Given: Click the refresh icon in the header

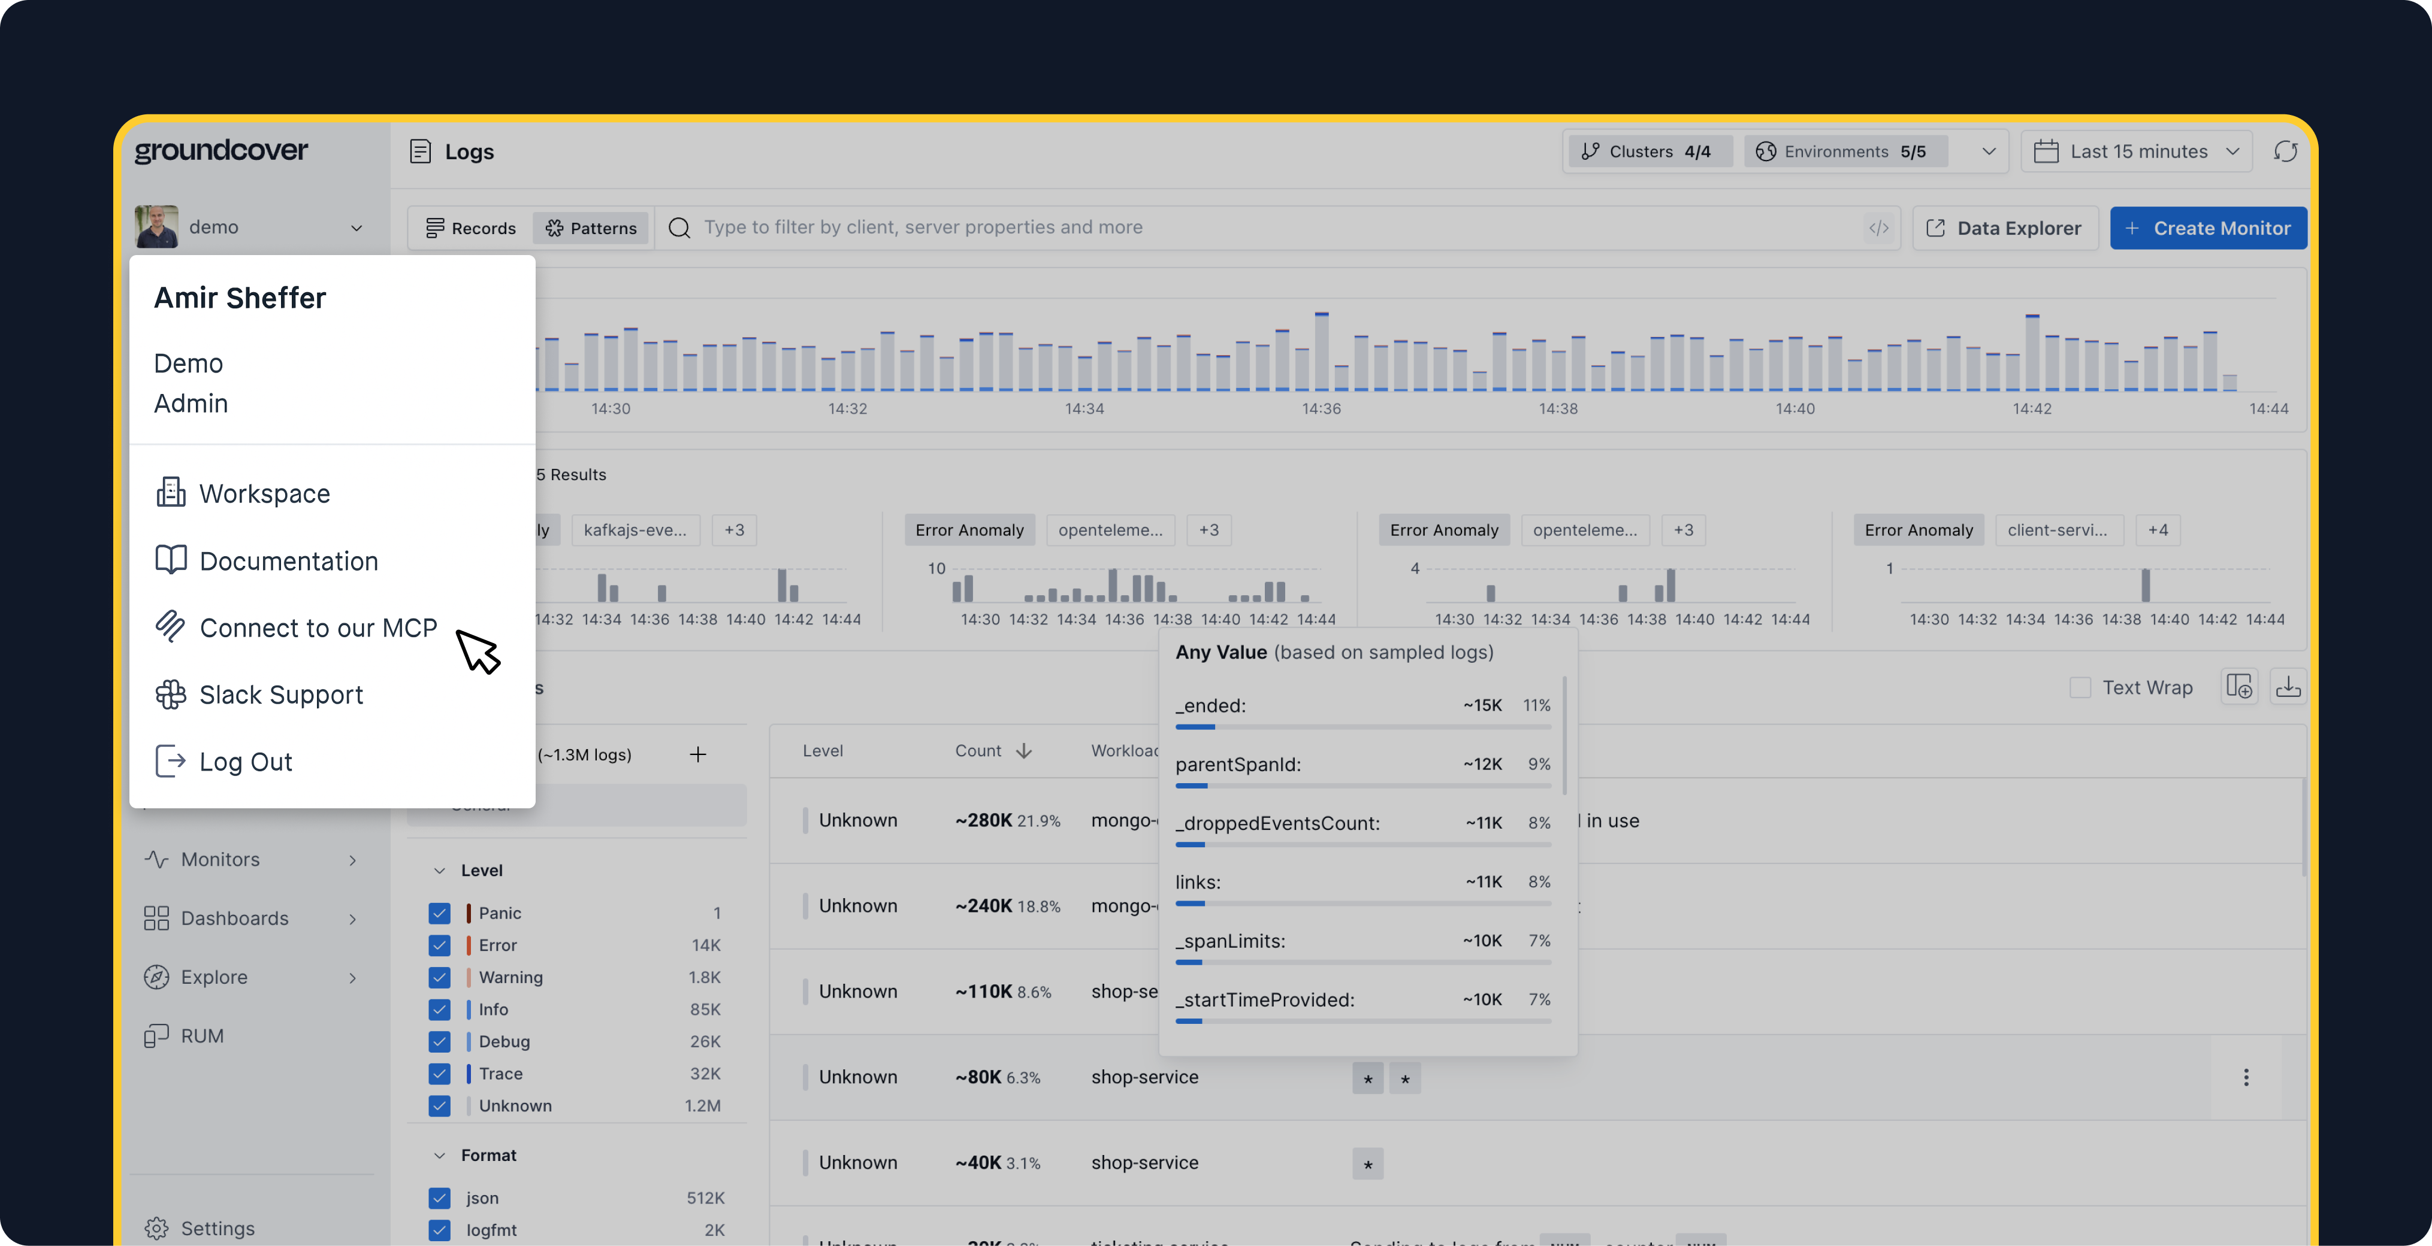Looking at the screenshot, I should point(2285,151).
